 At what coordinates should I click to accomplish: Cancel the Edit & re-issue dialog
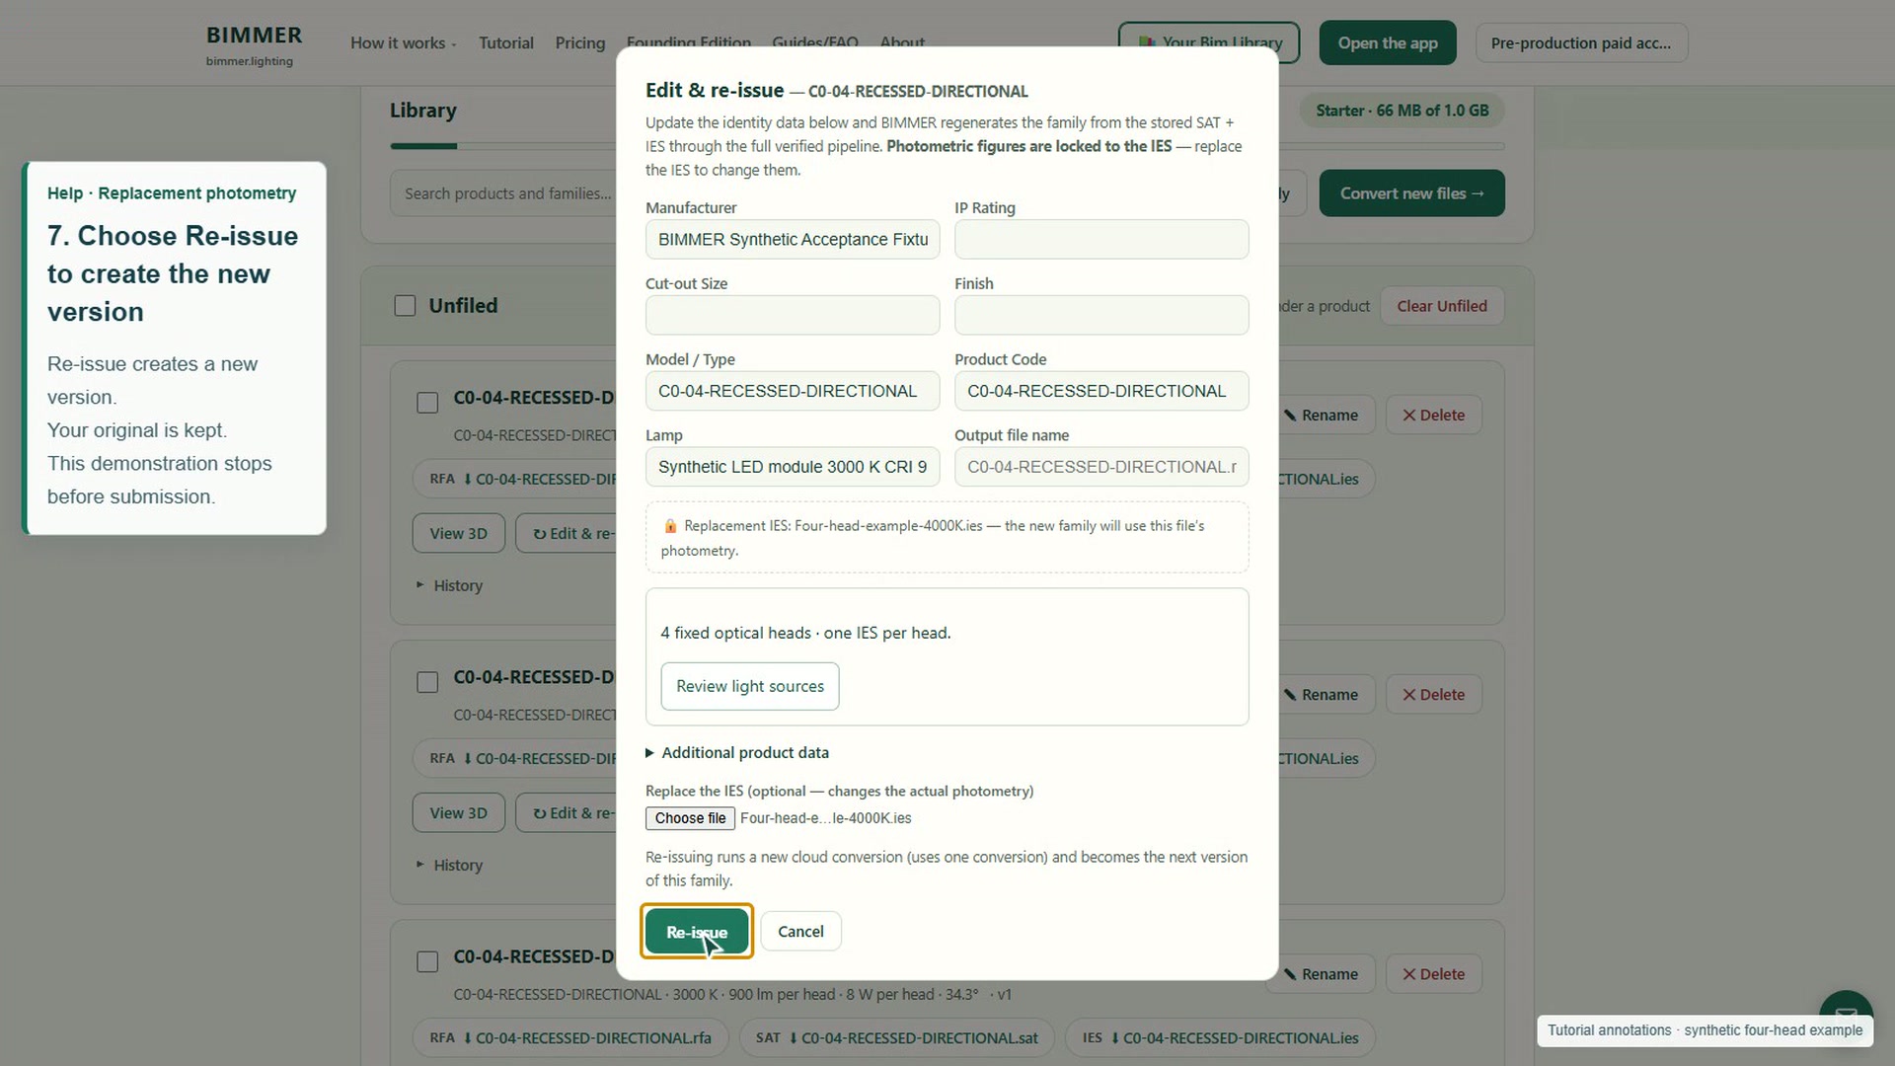click(x=800, y=931)
